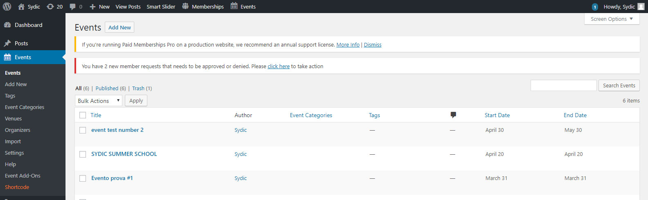The image size is (648, 200).
Task: Focus the Search Events text field
Action: [x=564, y=85]
